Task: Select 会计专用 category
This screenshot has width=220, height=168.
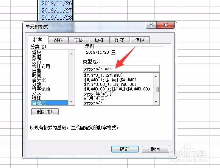Action: [x=49, y=66]
